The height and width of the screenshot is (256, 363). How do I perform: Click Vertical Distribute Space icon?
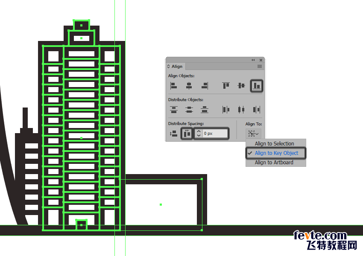click(173, 134)
